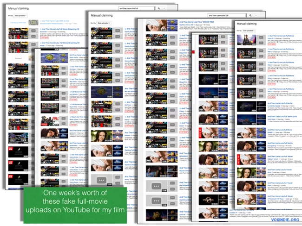The width and height of the screenshot is (302, 226).
Task: Click the upper gray button beside the purple-background thumbnail
Action: (261, 37)
